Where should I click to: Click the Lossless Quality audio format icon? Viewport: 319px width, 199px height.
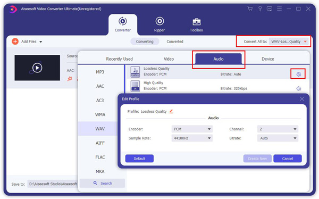(135, 72)
